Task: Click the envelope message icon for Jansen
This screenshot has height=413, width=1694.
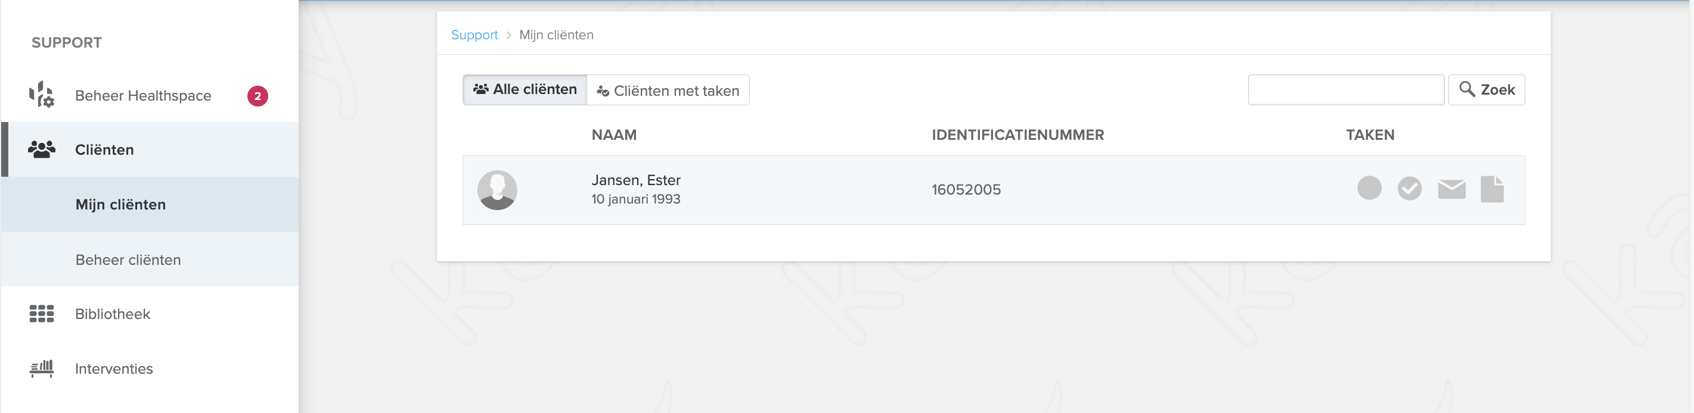Action: click(x=1451, y=189)
